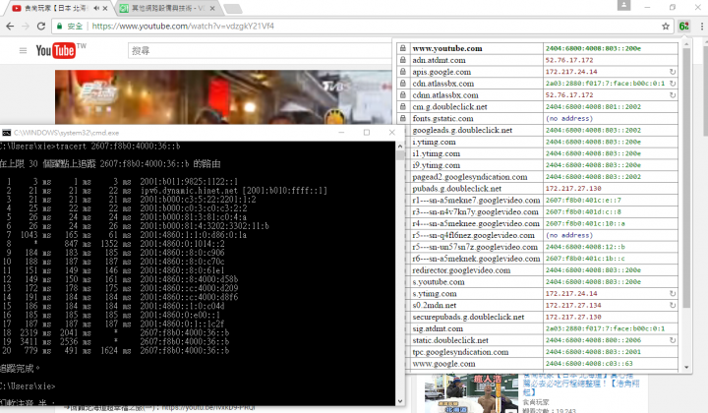Screen dimensions: 708x413
Task: Click refresh icon on cdn.atlassbx.com row
Action: click(x=673, y=84)
